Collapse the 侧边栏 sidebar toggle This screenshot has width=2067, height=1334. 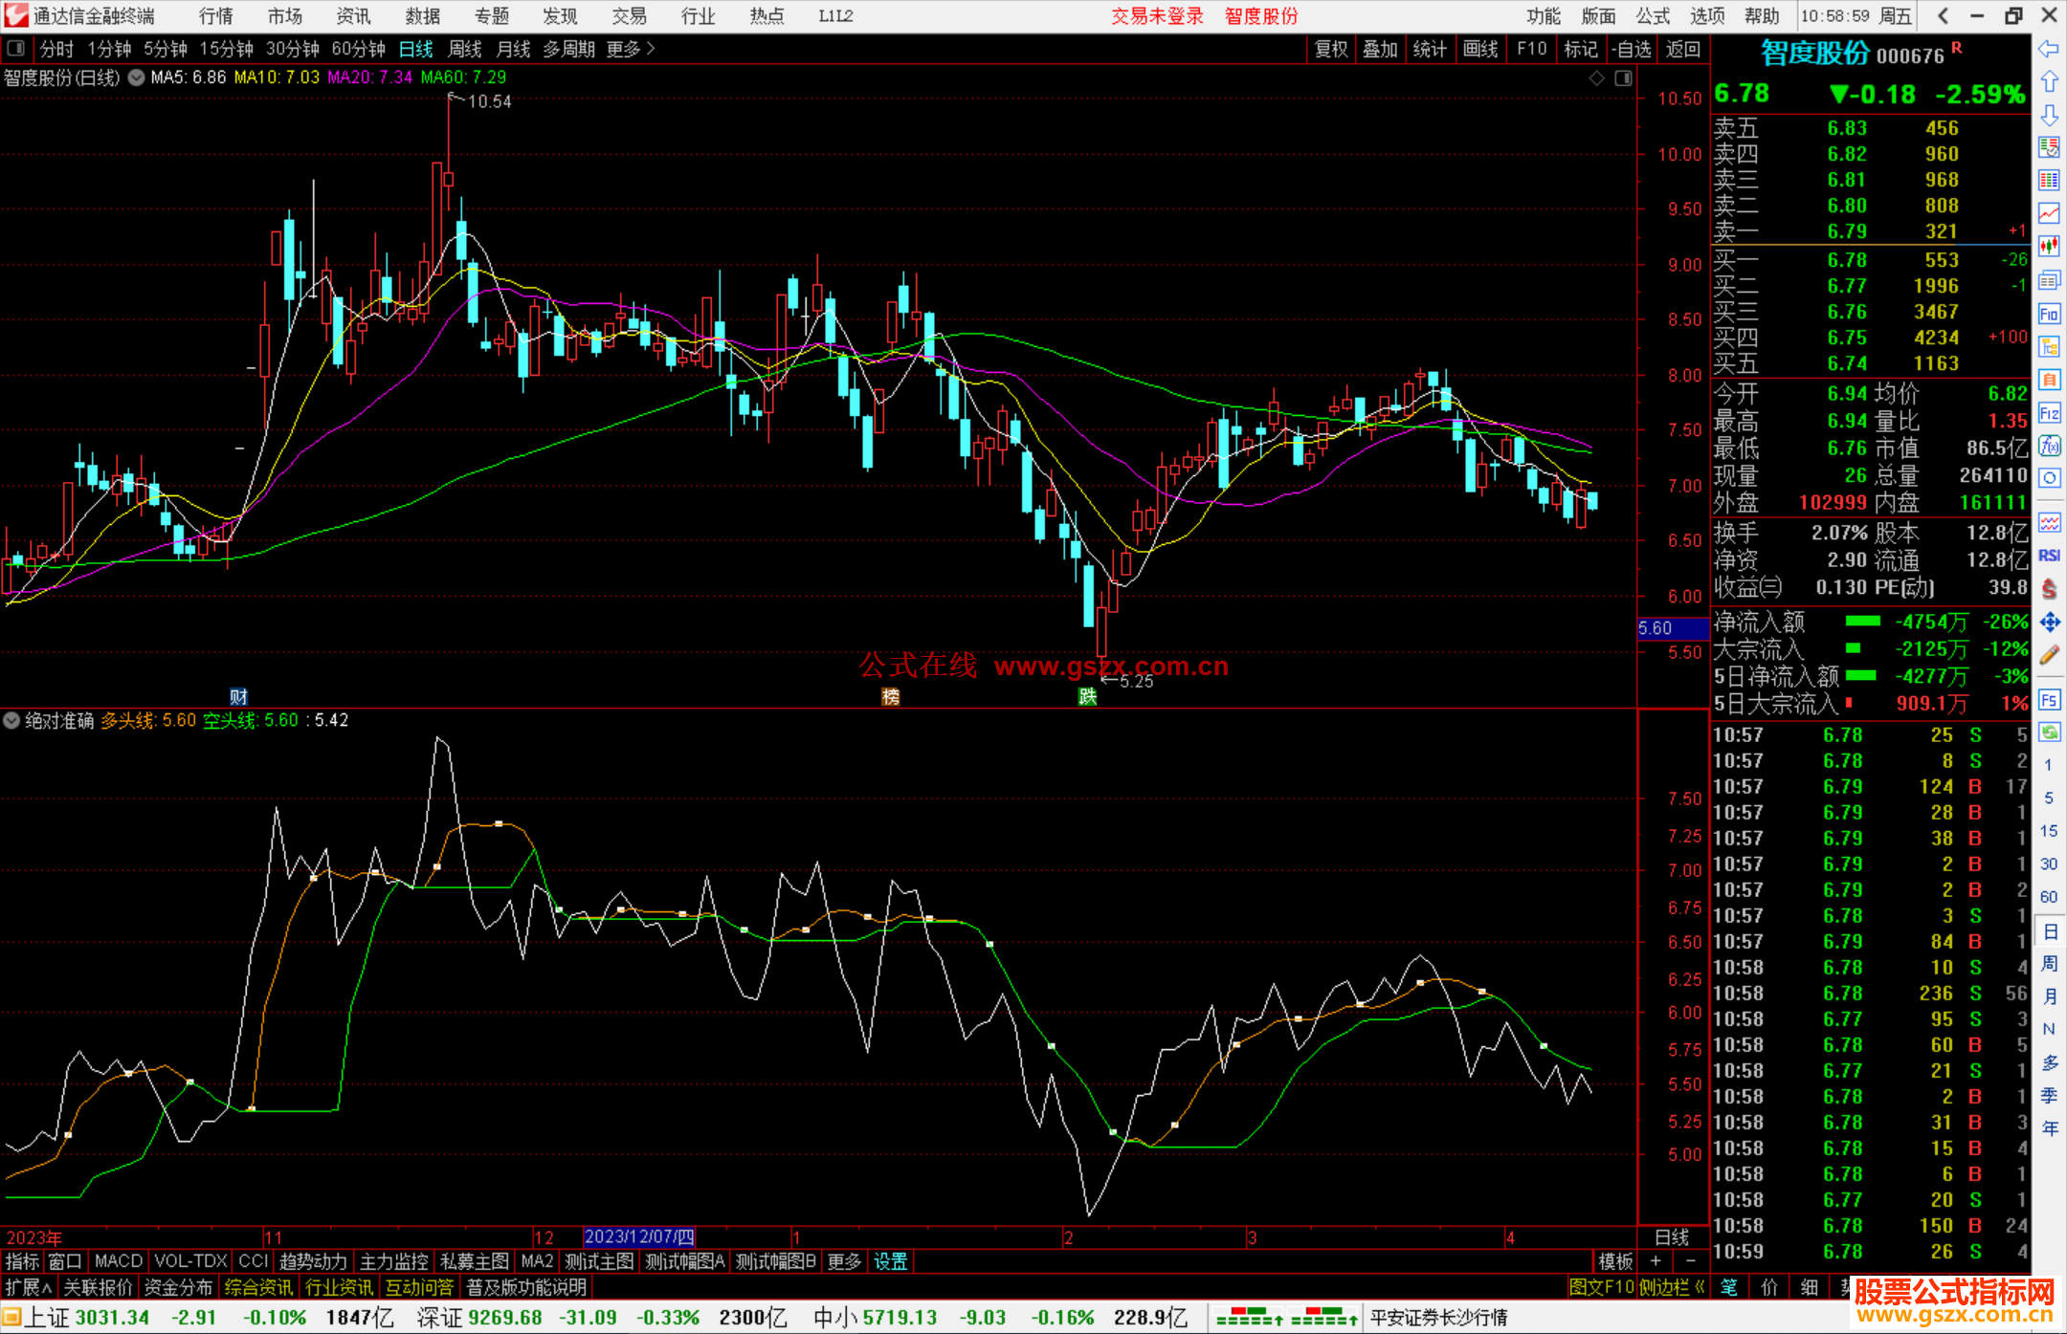(1671, 1287)
